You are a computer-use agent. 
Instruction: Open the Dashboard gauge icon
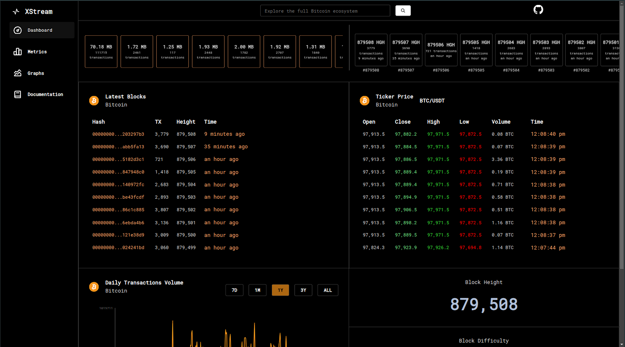(x=18, y=30)
